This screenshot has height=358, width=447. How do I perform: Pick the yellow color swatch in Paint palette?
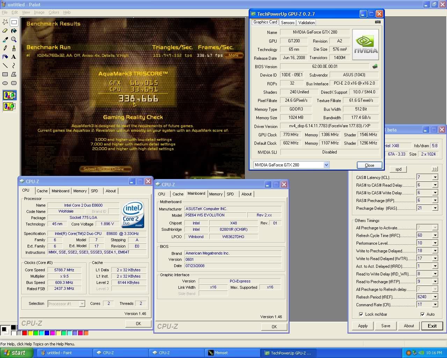click(30, 333)
